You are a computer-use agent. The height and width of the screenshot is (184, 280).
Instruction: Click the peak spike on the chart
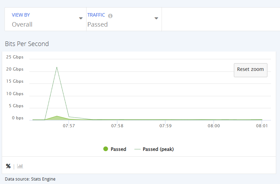coord(57,67)
